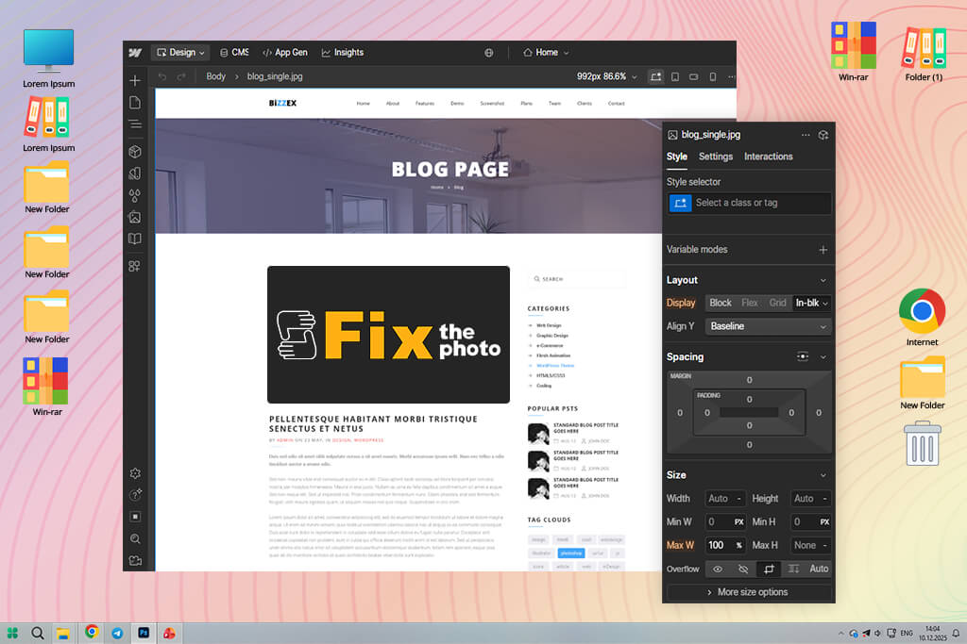Expand More size options

749,592
